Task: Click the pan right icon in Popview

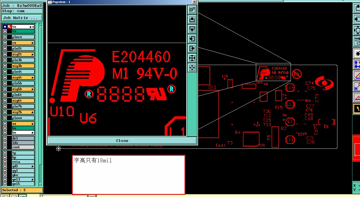Action: click(x=192, y=48)
